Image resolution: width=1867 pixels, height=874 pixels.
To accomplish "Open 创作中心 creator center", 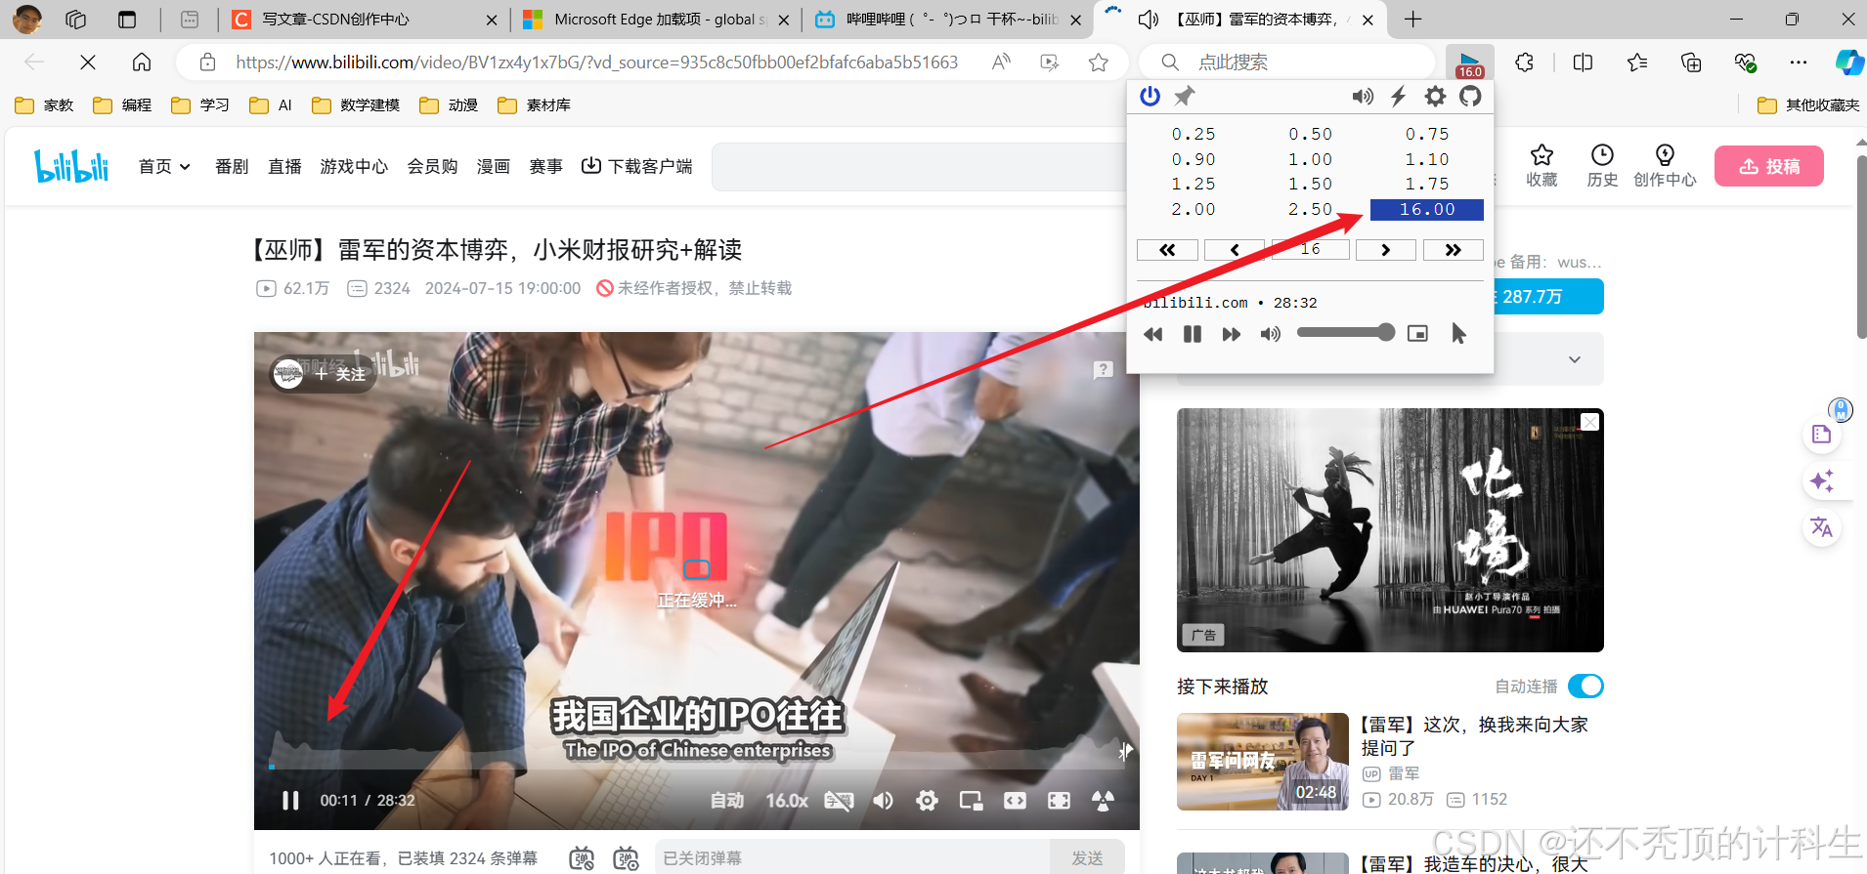I will point(1665,166).
